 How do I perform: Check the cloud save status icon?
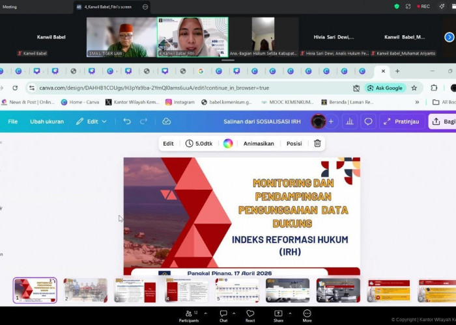coord(166,122)
